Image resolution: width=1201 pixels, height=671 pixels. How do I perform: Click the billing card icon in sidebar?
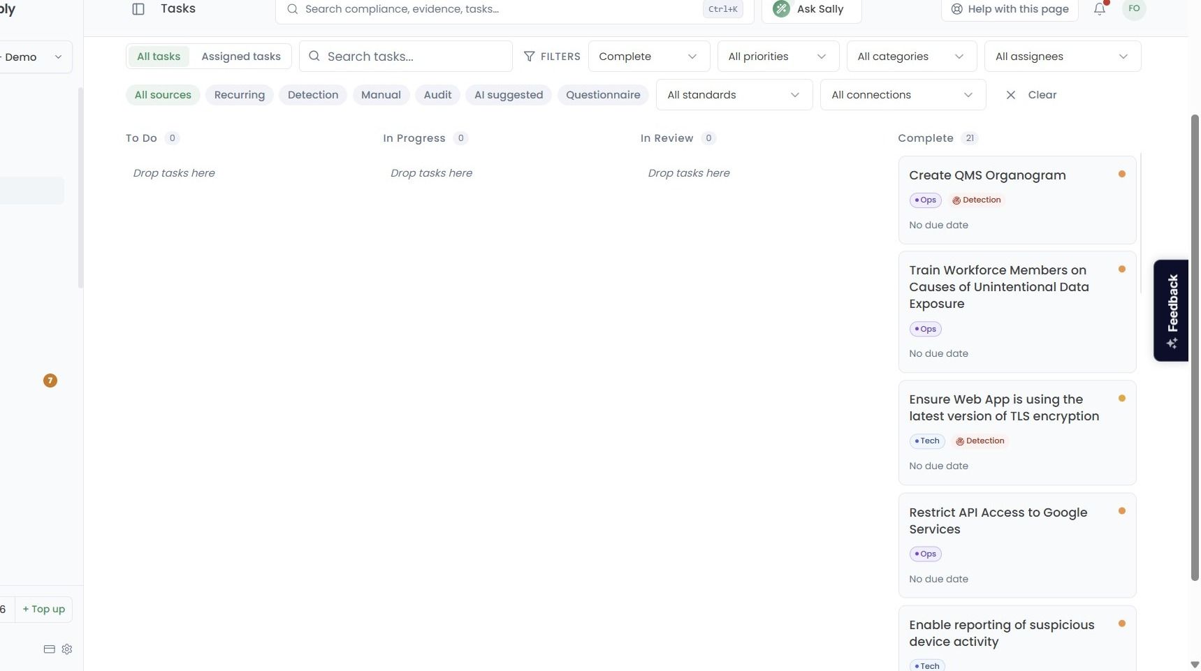point(50,649)
